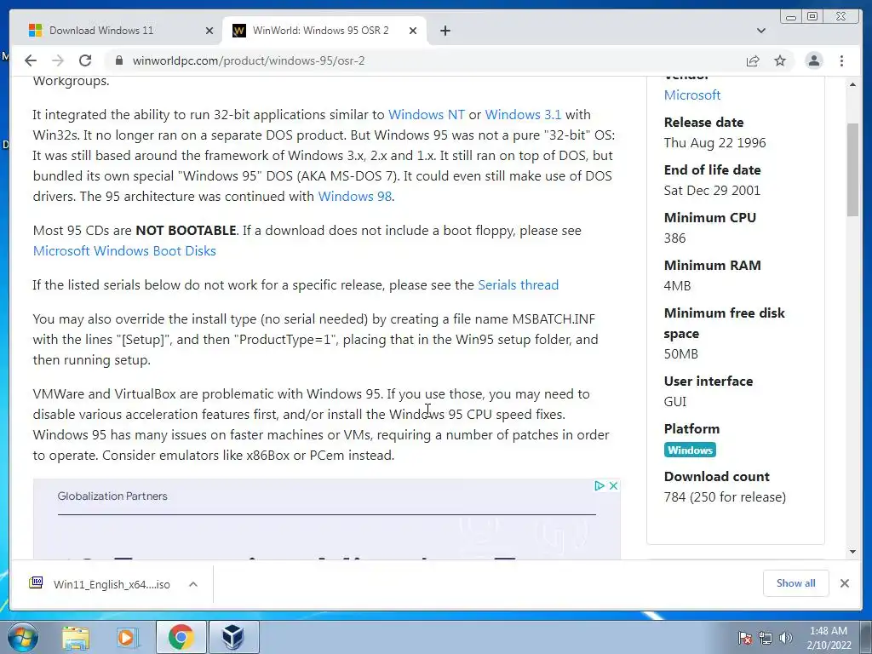Click the forward navigation arrow
The image size is (872, 654).
click(58, 60)
